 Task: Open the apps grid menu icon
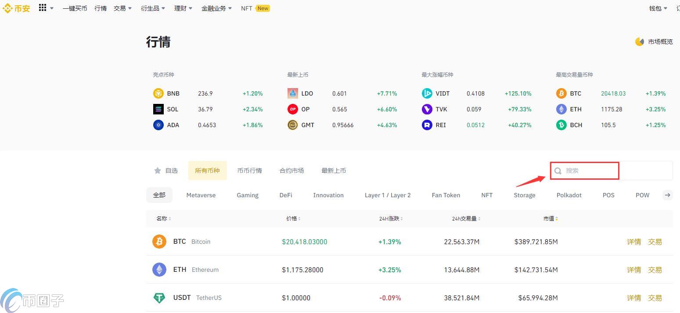[43, 8]
